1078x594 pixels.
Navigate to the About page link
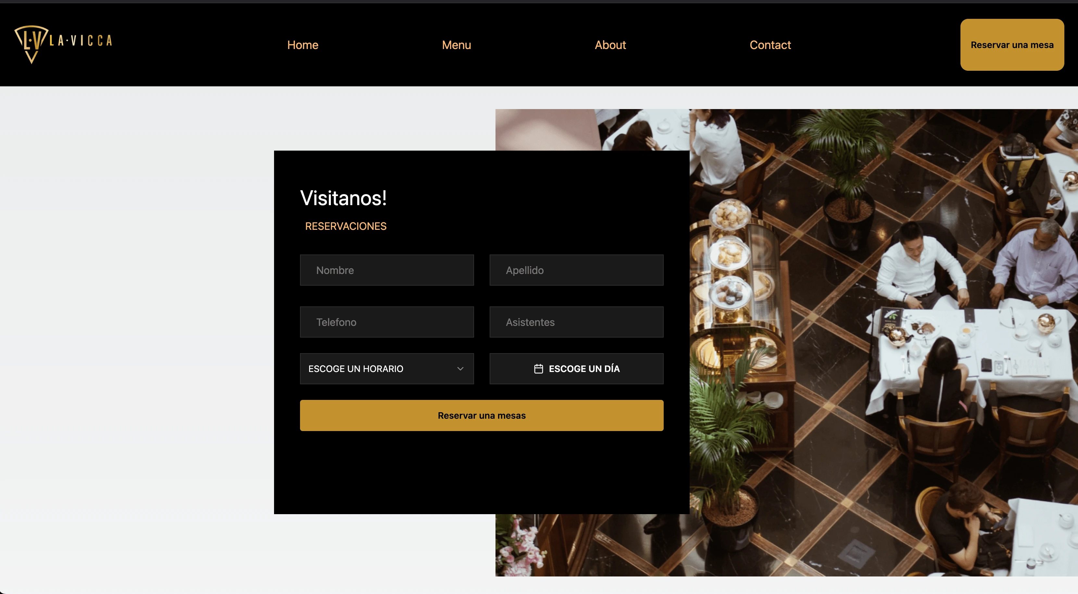click(610, 45)
